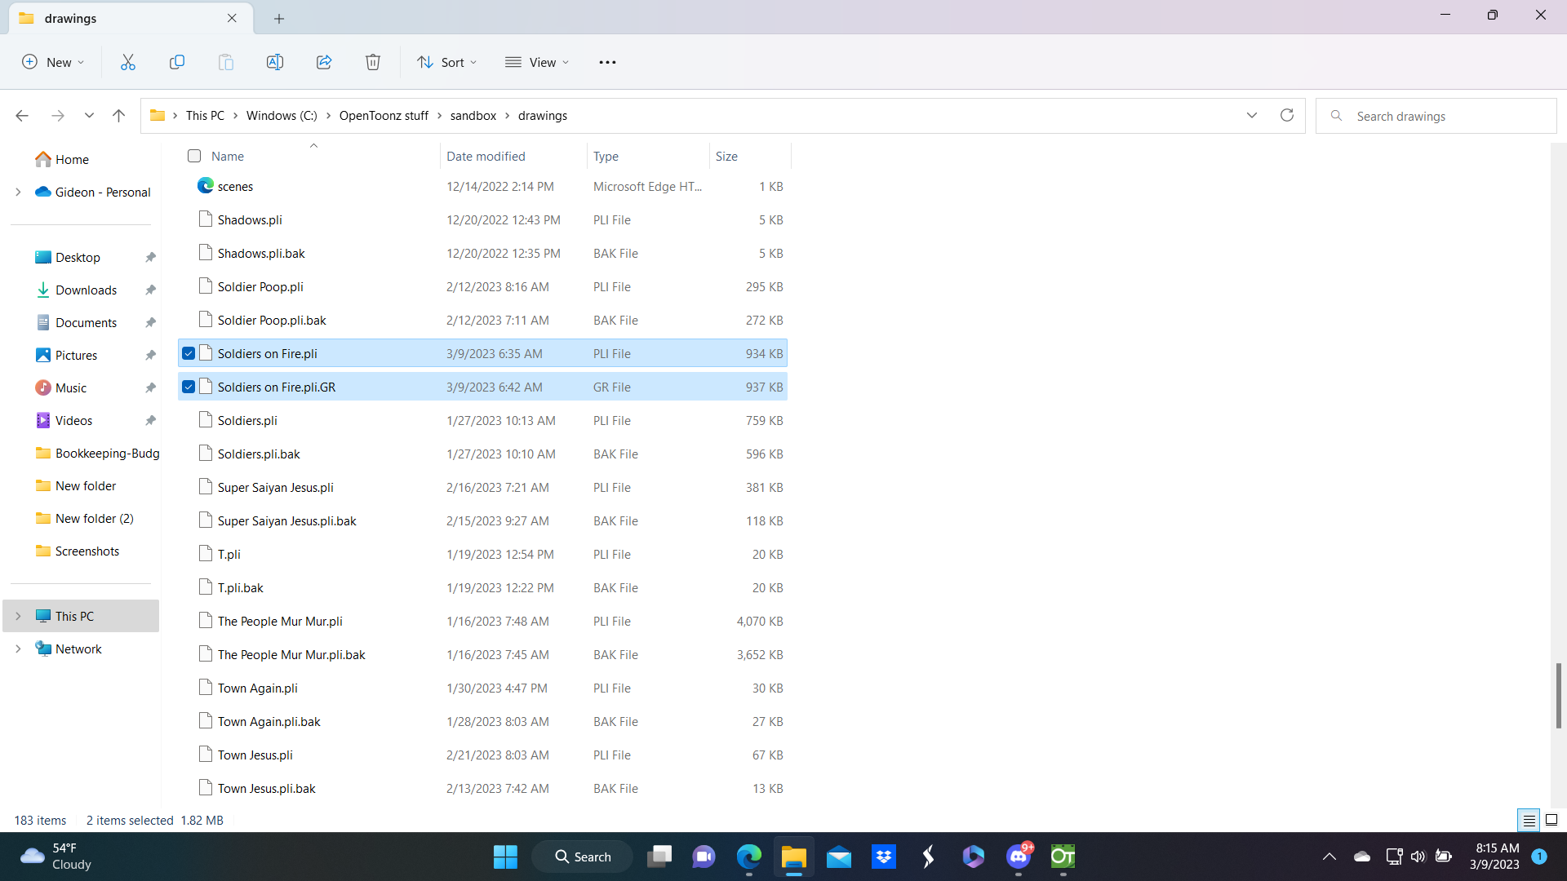Delete selected files using the trash icon
Screen dimensions: 1567x881
(373, 61)
